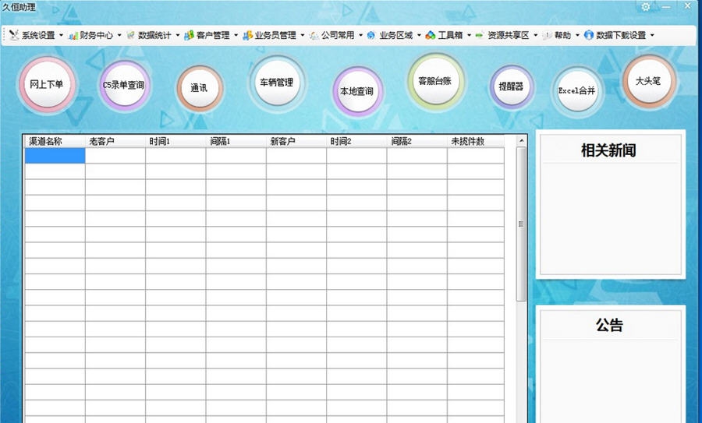Click the 老客户 column header
Viewport: 702px width, 423px height.
pos(115,141)
